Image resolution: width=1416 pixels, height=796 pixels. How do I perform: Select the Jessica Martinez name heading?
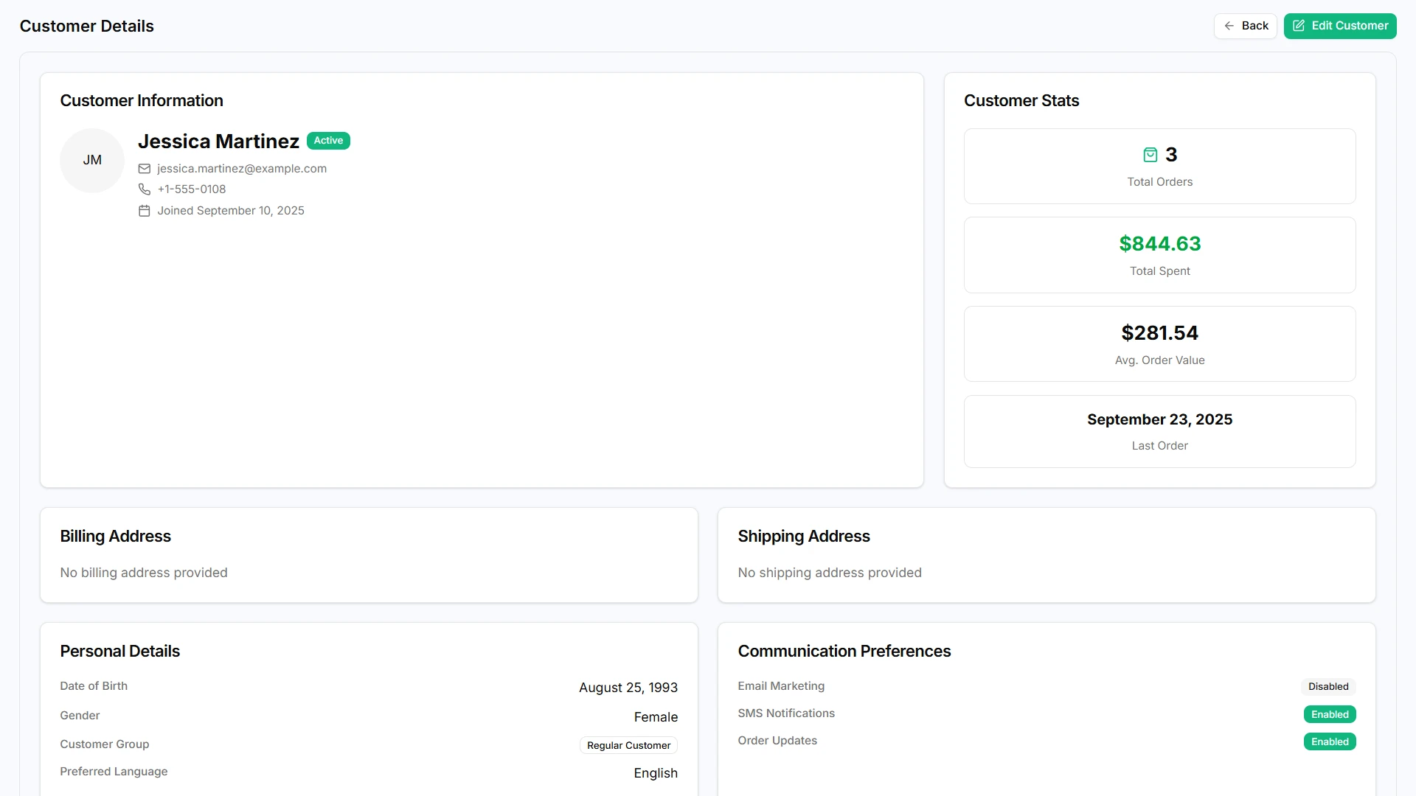218,142
